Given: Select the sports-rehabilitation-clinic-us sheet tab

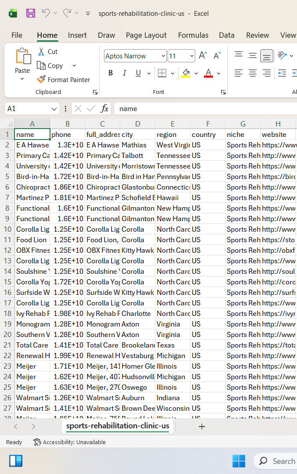Looking at the screenshot, I should [118, 426].
